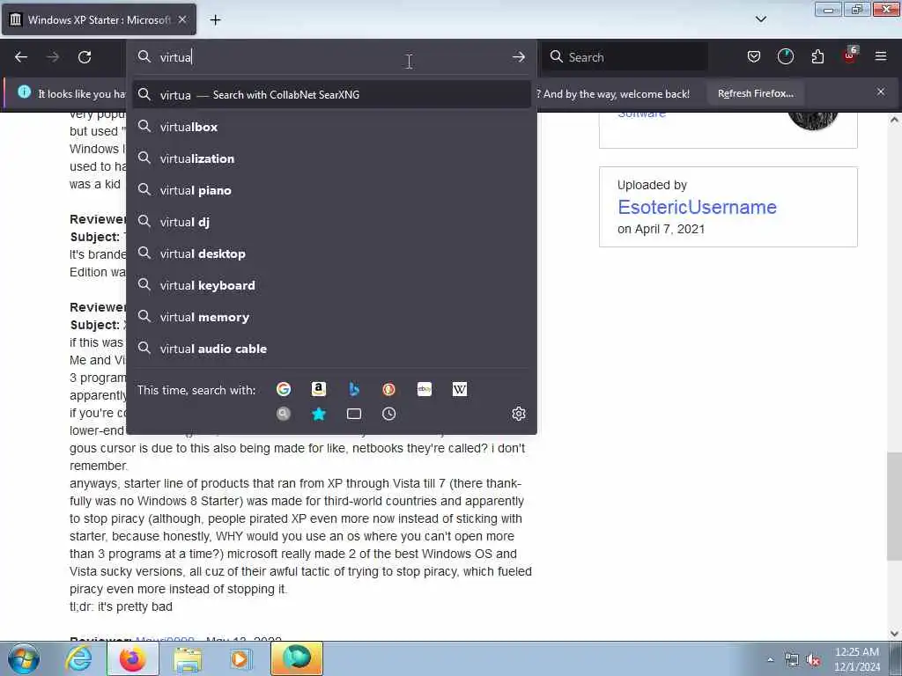Select virtual memory suggestion
The image size is (902, 676).
[332, 317]
